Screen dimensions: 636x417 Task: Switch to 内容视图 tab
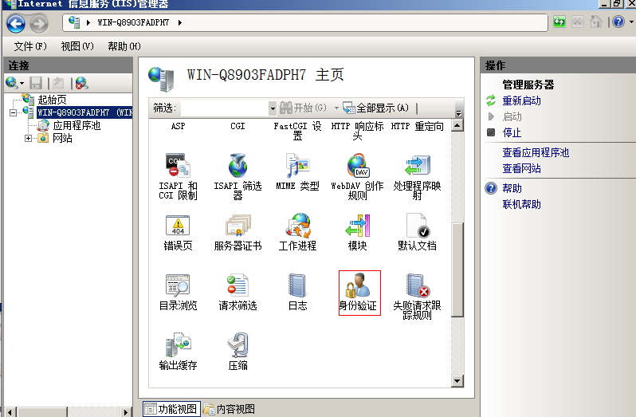click(230, 409)
